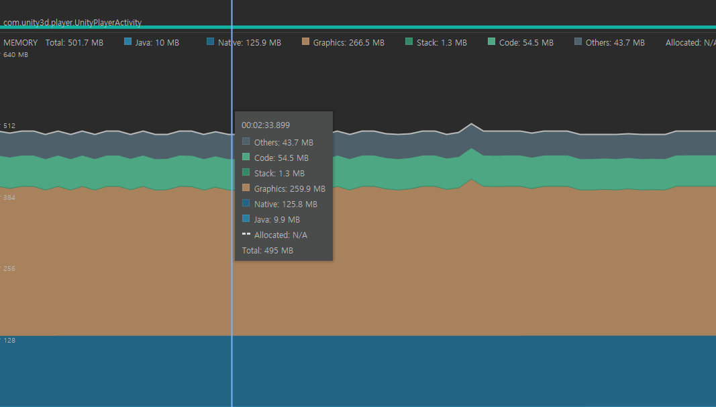
Task: Click the Allocated header text at right edge
Action: 691,42
